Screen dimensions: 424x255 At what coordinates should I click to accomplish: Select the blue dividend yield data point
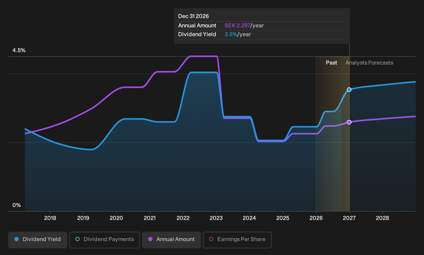pos(349,90)
